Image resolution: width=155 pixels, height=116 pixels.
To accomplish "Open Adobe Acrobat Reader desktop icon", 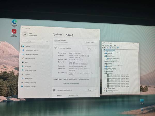I will point(14,32).
